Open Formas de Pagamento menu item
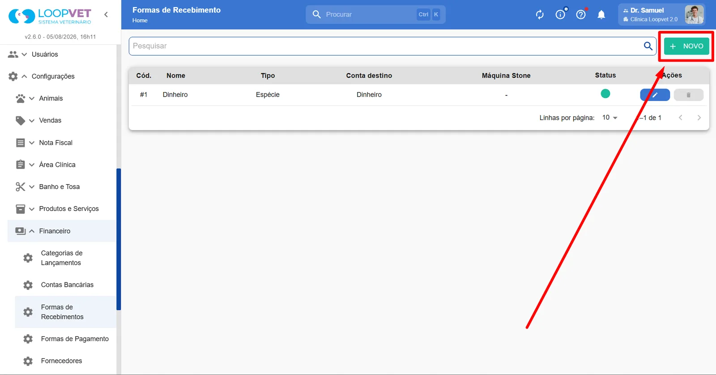Viewport: 716px width, 375px height. 66,339
